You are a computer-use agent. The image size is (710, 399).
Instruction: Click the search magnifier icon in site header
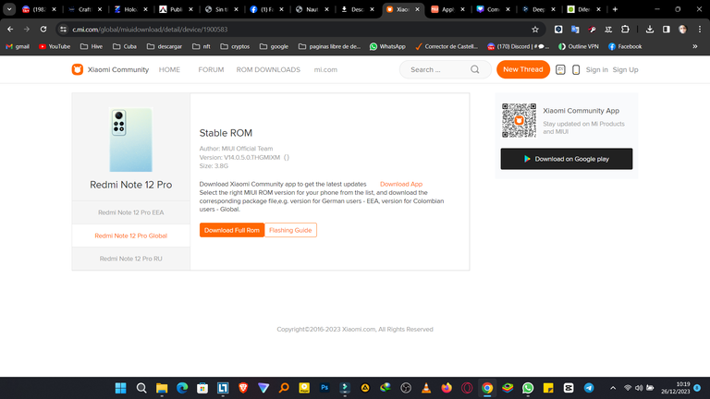tap(474, 69)
